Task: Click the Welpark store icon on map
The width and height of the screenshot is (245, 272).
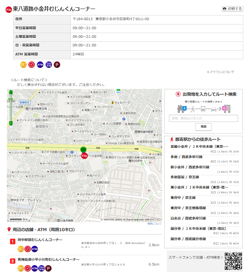Action: pos(113,103)
